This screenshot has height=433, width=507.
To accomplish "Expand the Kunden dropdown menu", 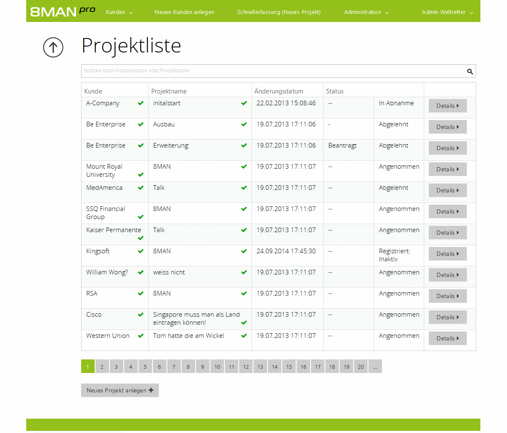I will [x=119, y=12].
